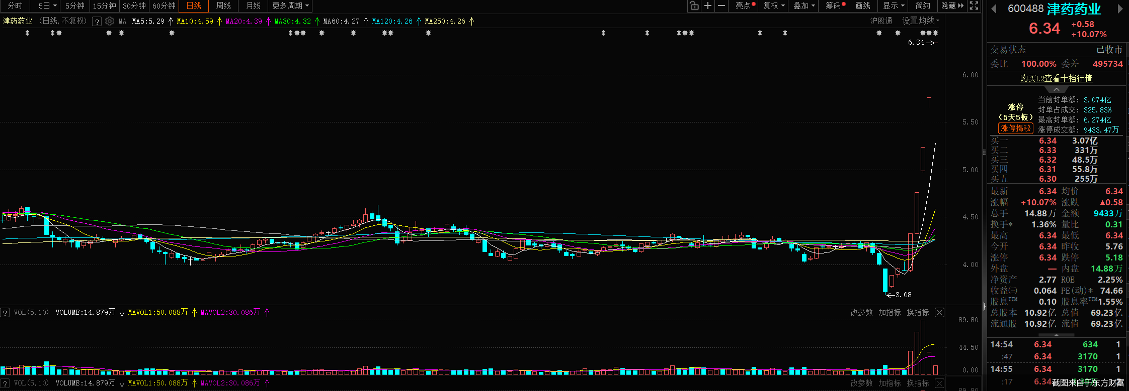Zoom in the K-line chart with plus

(x=708, y=6)
